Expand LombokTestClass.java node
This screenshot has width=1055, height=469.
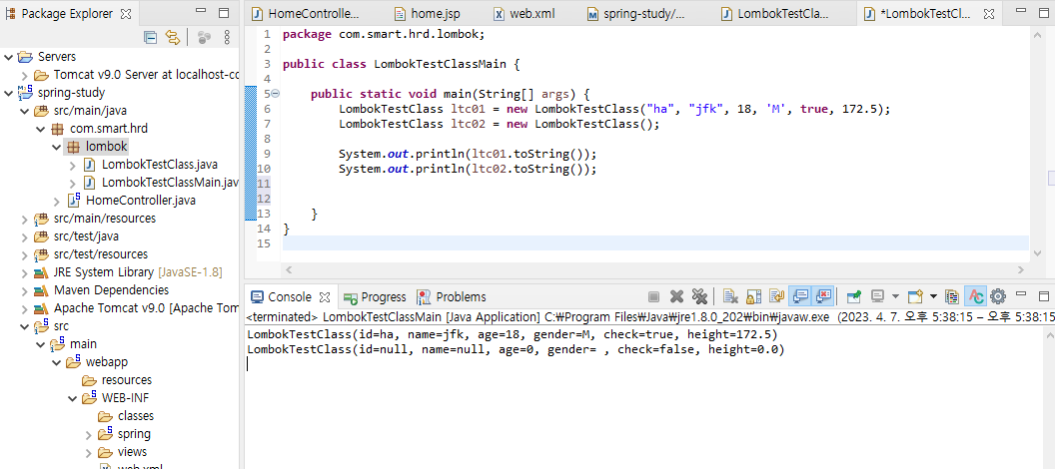[x=73, y=164]
